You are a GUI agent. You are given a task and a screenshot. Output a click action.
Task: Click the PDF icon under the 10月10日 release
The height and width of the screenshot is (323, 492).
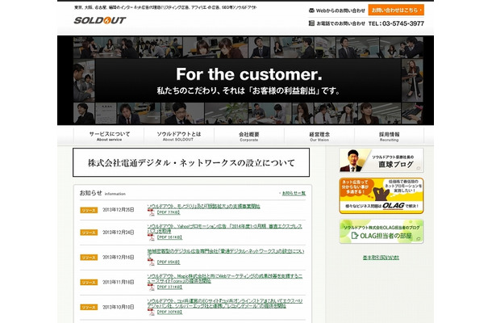point(152,312)
